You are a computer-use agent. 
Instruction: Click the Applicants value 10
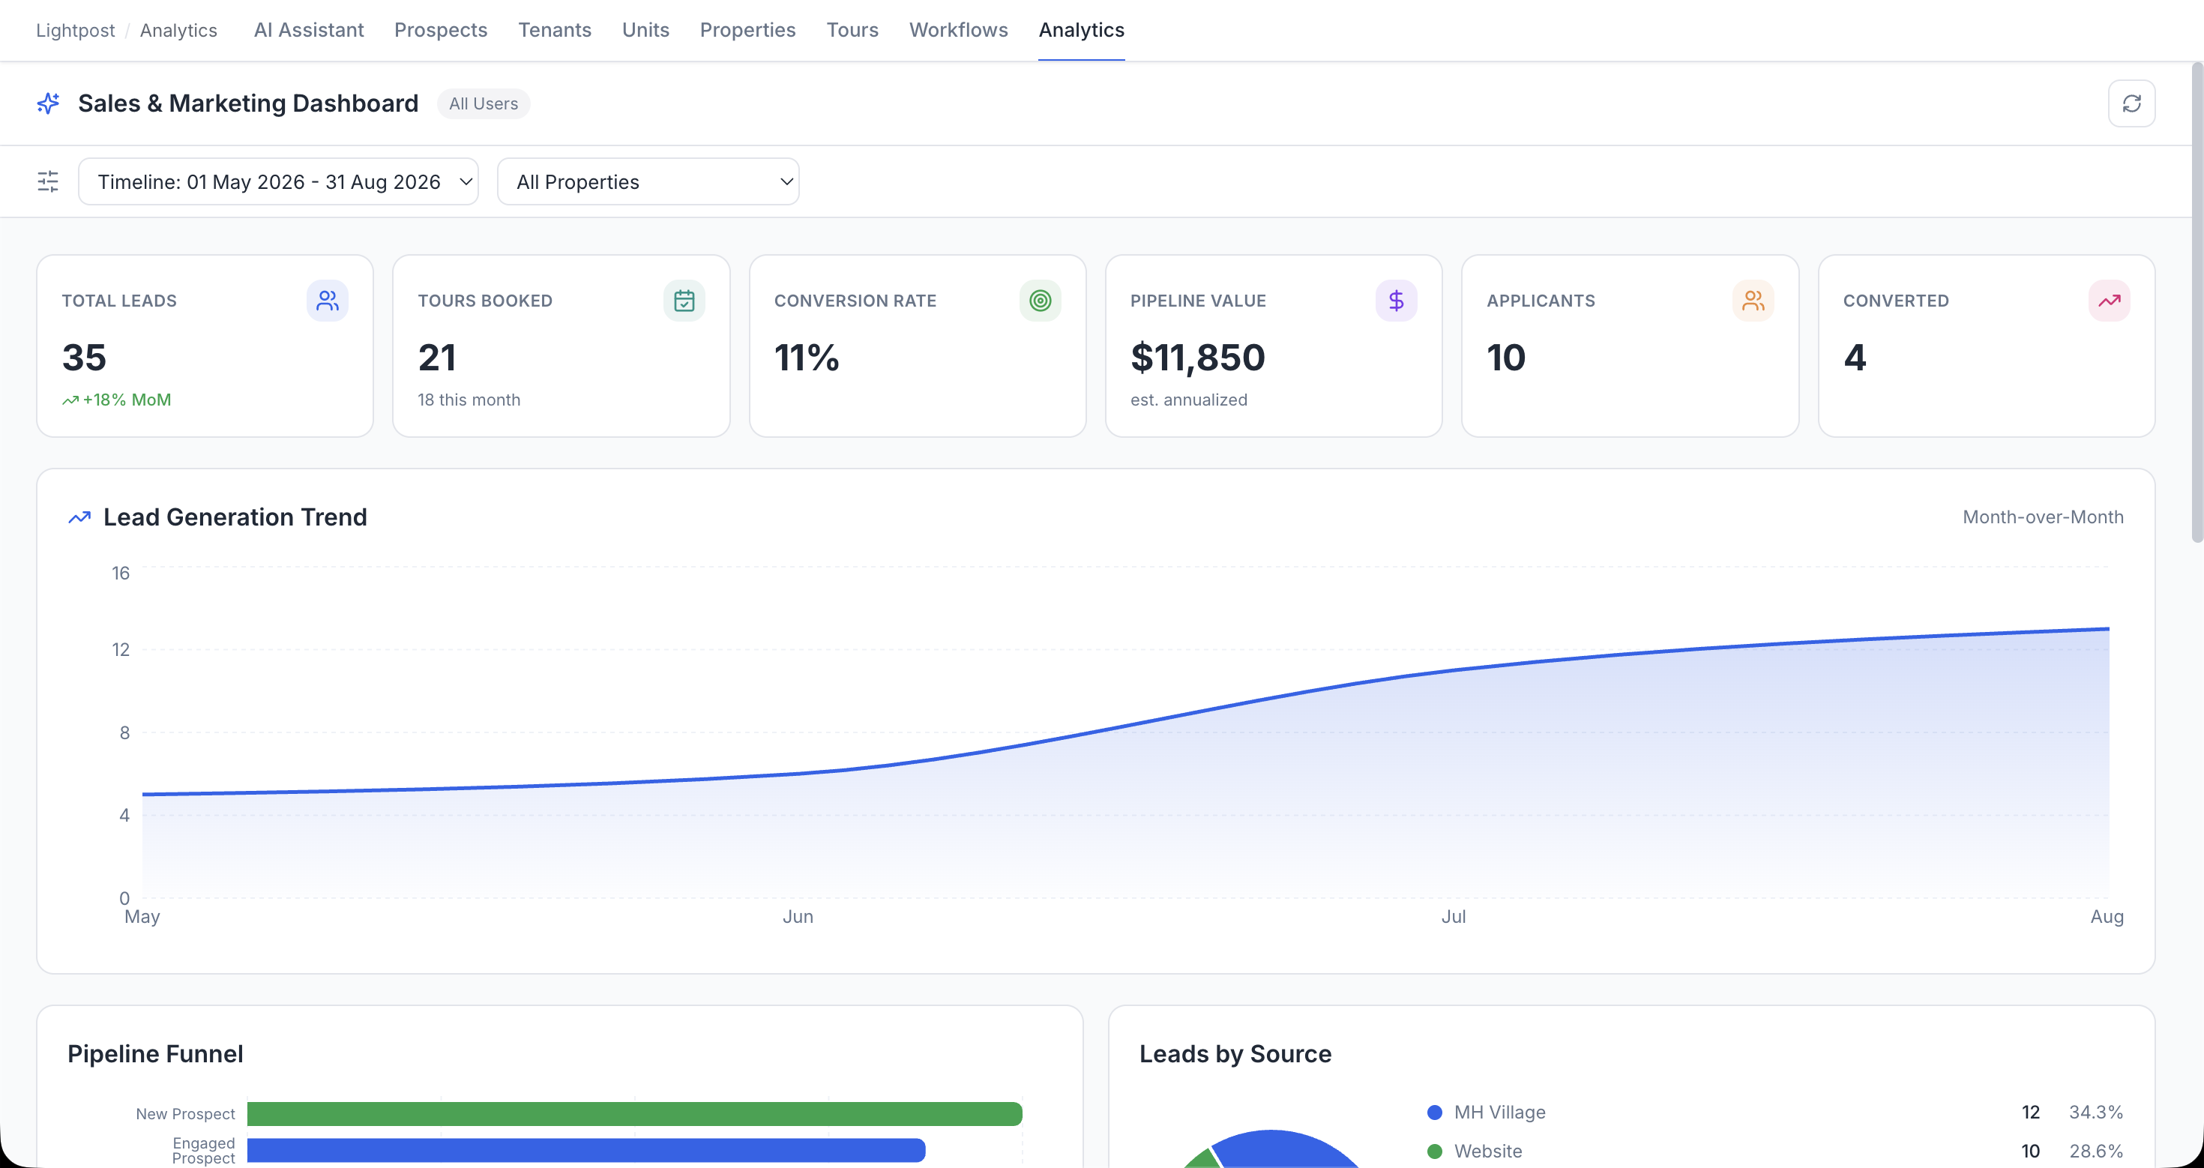coord(1506,358)
